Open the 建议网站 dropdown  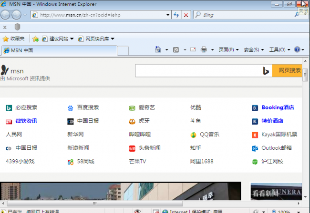click(x=58, y=39)
